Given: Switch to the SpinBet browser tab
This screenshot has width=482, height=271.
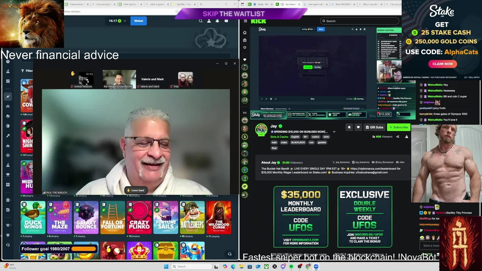Looking at the screenshot, I should (x=184, y=4).
